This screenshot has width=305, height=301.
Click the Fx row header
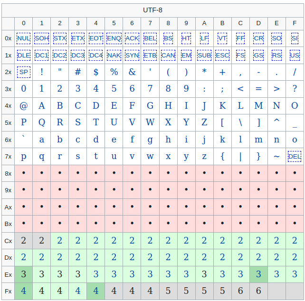[x=8, y=292]
